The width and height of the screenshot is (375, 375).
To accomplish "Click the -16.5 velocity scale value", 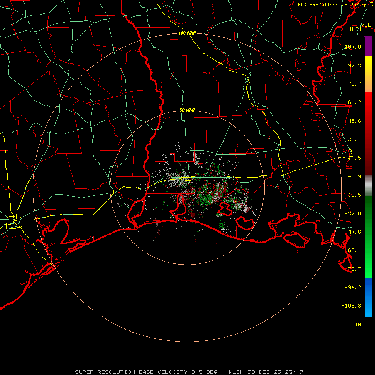I will point(353,195).
